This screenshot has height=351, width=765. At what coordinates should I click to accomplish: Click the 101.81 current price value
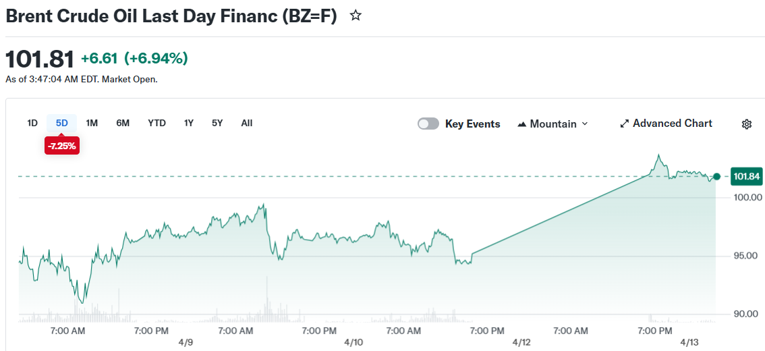click(40, 59)
